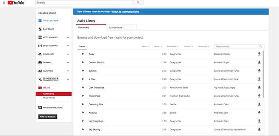Play the track Dreams Electric
This screenshot has width=279, height=136.
click(x=83, y=62)
